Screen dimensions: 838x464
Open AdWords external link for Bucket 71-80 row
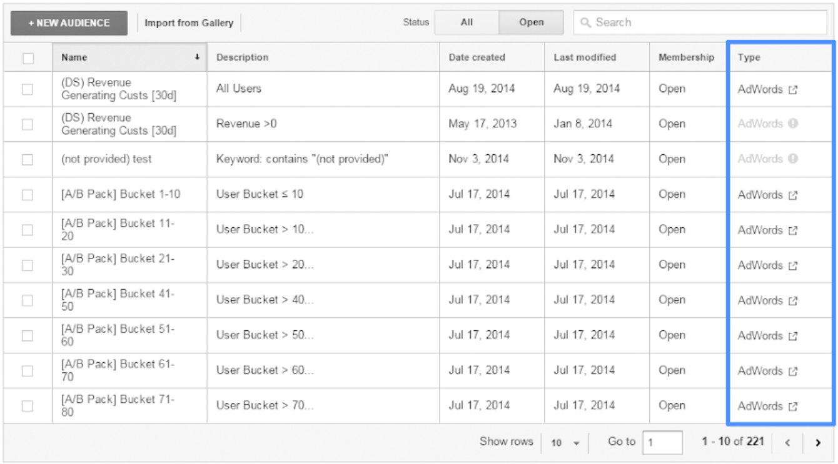(792, 407)
